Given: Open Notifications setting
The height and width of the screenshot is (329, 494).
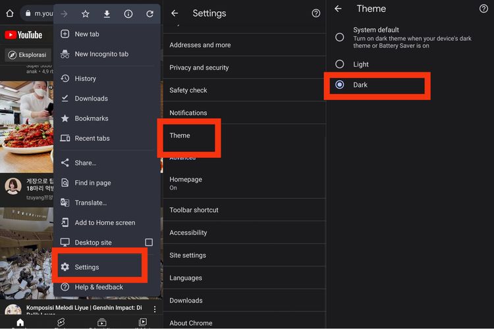Looking at the screenshot, I should 244,113.
